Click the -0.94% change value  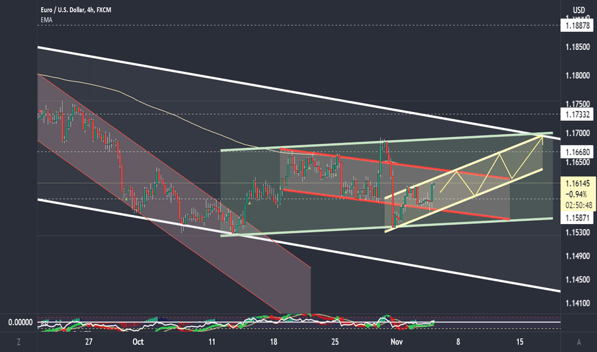tap(576, 195)
